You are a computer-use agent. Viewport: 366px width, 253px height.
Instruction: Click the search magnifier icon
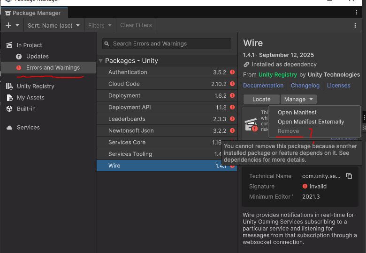(x=107, y=43)
